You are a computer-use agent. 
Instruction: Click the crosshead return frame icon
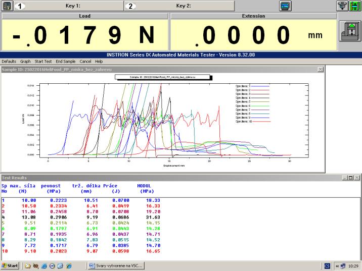(x=350, y=31)
